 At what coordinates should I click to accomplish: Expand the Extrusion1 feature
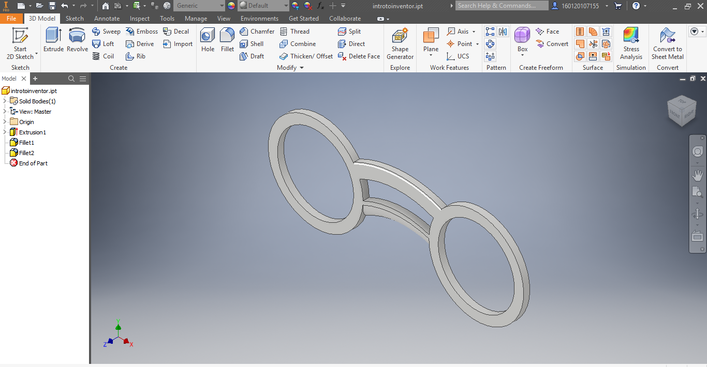pyautogui.click(x=5, y=132)
